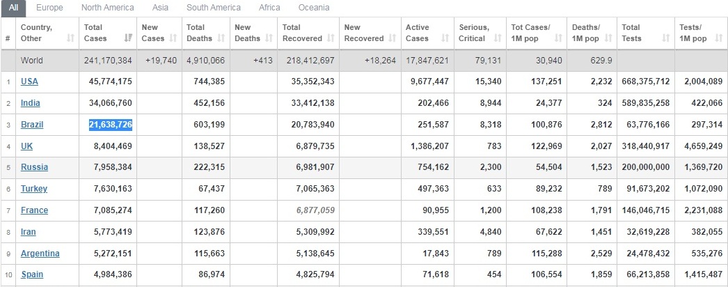Click USA total cases 45,774,175
Image resolution: width=728 pixels, height=287 pixels.
(111, 82)
